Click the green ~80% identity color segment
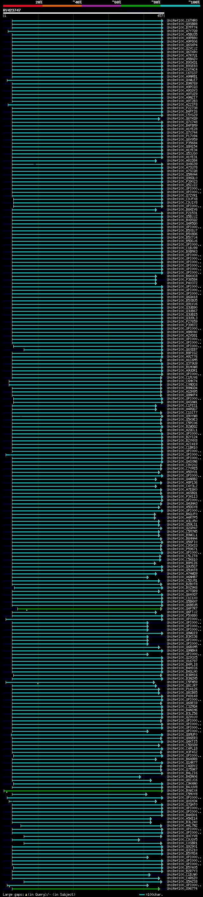The width and height of the screenshot is (203, 897). tap(141, 6)
